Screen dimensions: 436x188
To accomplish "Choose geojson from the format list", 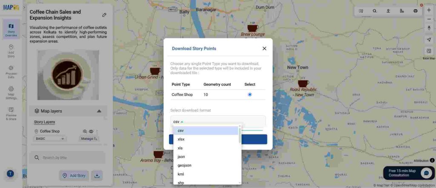I will click(206, 165).
